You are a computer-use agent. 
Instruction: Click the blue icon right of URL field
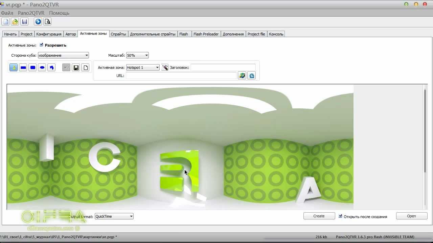251,76
